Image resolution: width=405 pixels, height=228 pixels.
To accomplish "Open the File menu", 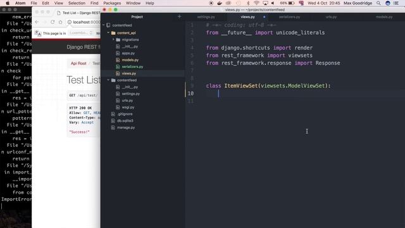I will click(34, 3).
